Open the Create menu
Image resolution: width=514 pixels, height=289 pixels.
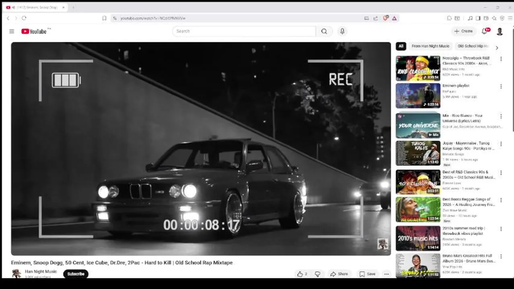tap(463, 31)
